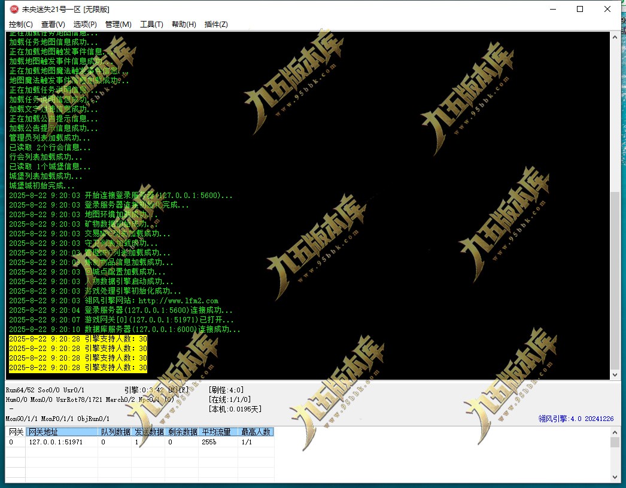Open the 选项(P) menu
This screenshot has width=626, height=488.
click(85, 25)
